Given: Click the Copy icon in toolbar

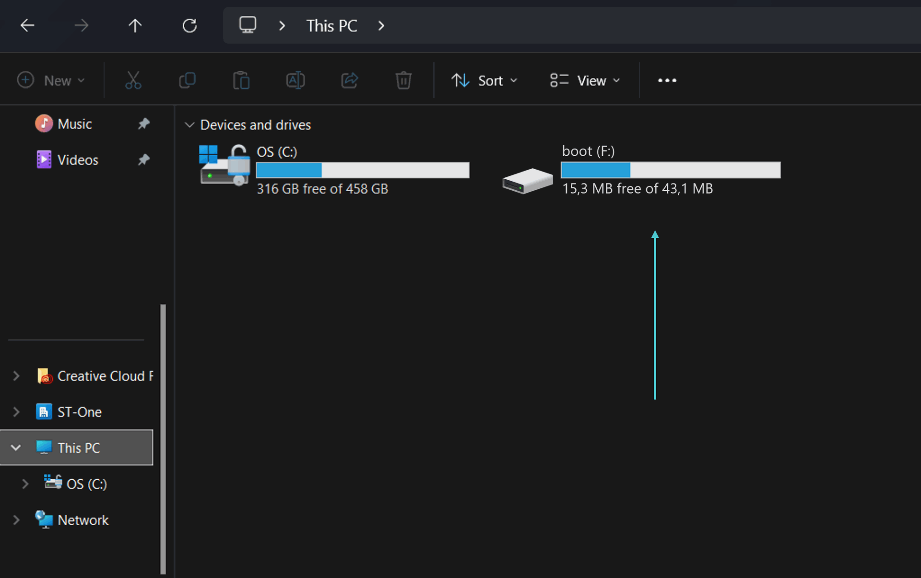Looking at the screenshot, I should 187,80.
